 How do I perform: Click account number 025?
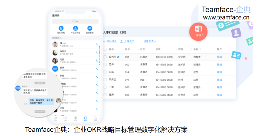click(x=127, y=95)
